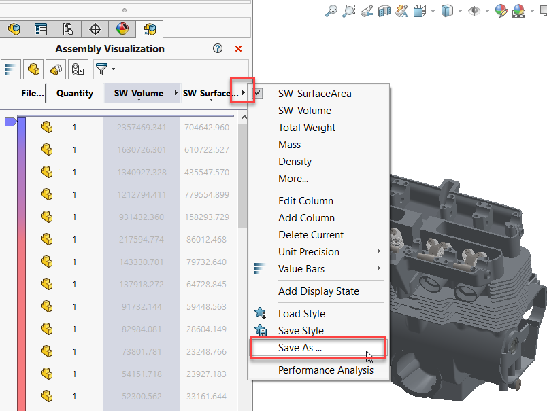The height and width of the screenshot is (411, 547).
Task: Choose Add Display State
Action: click(x=318, y=291)
